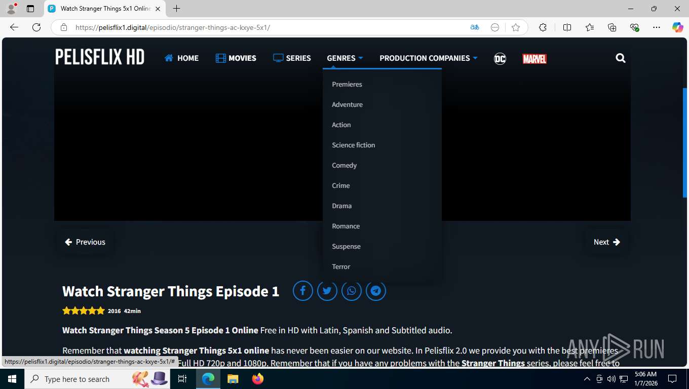Show hidden system tray icons
This screenshot has height=389, width=689.
click(587, 379)
